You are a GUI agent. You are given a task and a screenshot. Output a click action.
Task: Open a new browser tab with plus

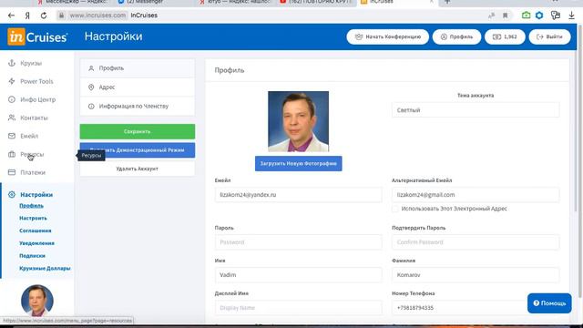[447, 2]
